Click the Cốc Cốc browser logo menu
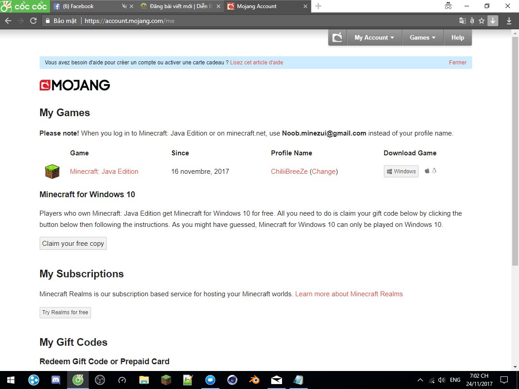This screenshot has width=519, height=389. [x=24, y=6]
